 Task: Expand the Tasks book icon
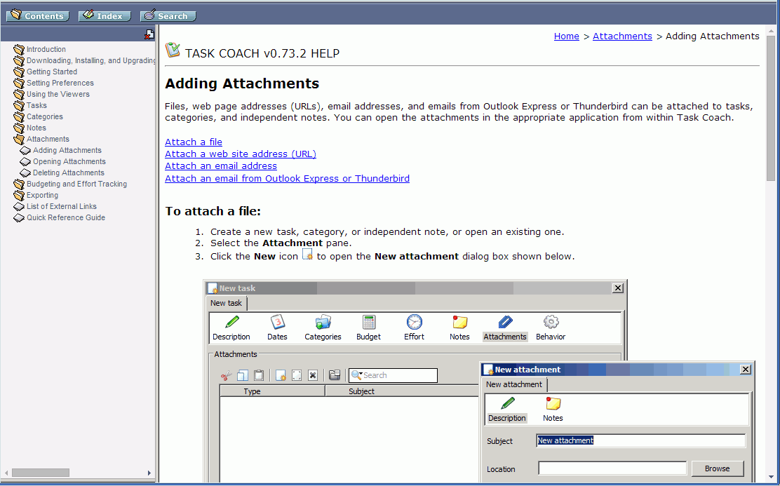19,105
